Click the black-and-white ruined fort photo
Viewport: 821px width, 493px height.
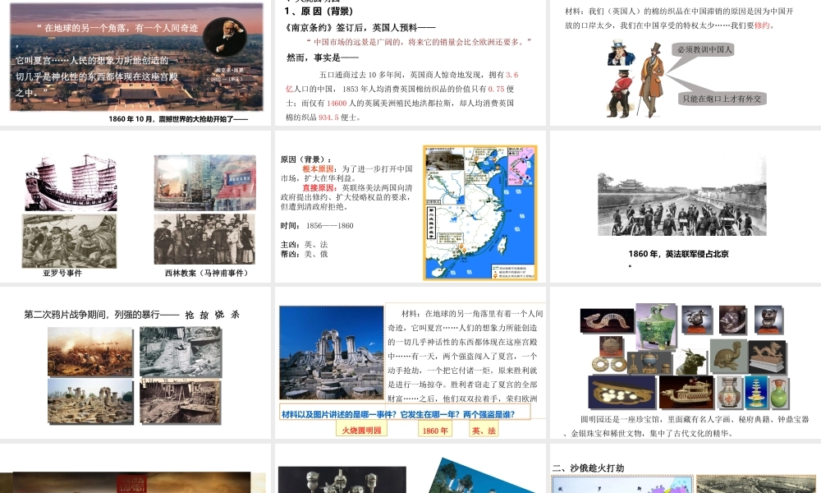pyautogui.click(x=180, y=352)
